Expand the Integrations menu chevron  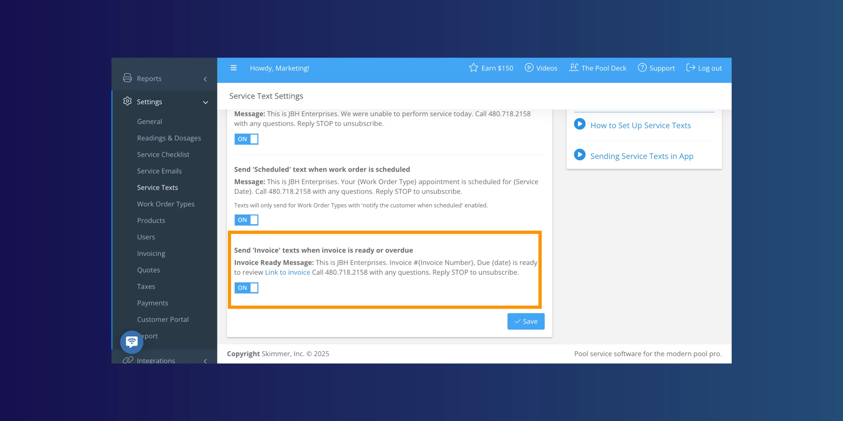pyautogui.click(x=205, y=361)
